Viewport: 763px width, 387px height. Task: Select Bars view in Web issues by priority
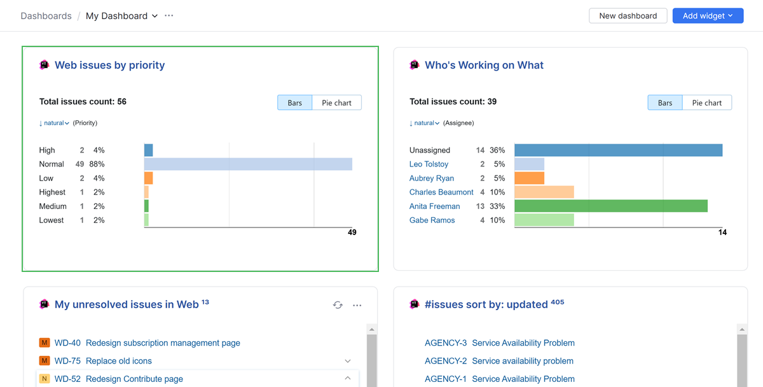click(294, 102)
